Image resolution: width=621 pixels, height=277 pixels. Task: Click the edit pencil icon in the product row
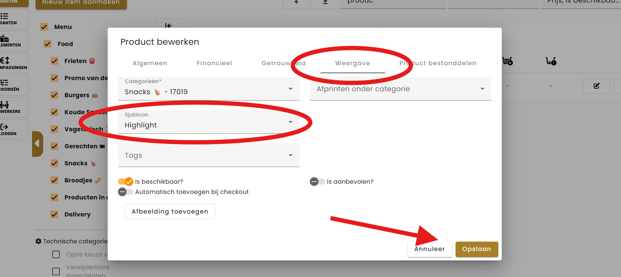(596, 86)
